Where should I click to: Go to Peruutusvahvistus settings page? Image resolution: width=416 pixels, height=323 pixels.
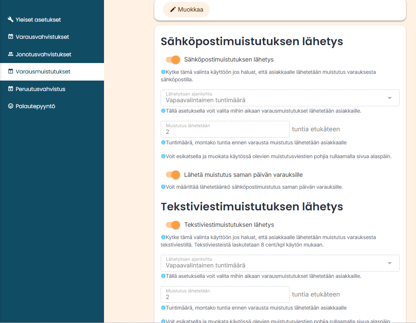40,89
